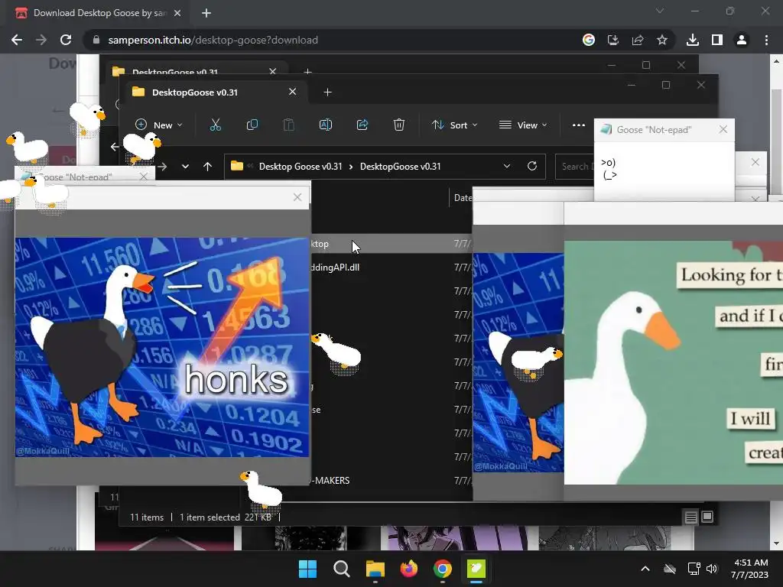This screenshot has width=783, height=587.
Task: Switch to details view icon in status bar
Action: [690, 517]
